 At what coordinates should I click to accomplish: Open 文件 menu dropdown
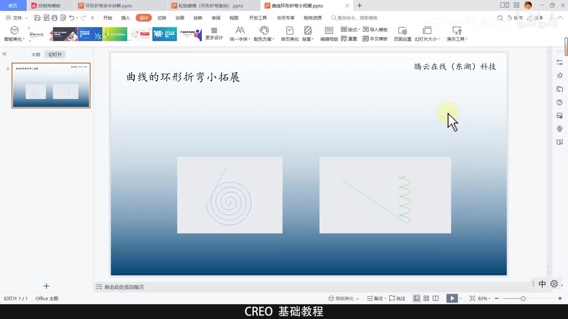click(x=17, y=18)
